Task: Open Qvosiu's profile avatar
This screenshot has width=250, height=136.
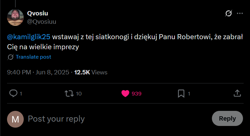Action: pyautogui.click(x=15, y=17)
